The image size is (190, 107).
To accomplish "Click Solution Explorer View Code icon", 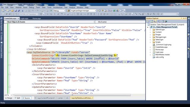I will tap(159, 21).
